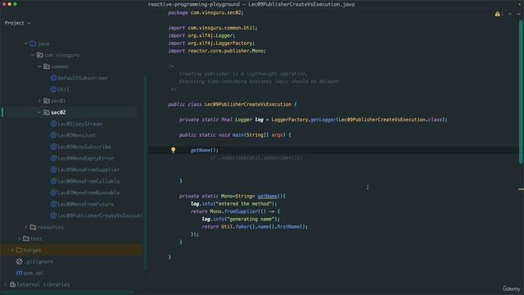524x295 pixels.
Task: Click the Util class icon
Action: click(53, 89)
